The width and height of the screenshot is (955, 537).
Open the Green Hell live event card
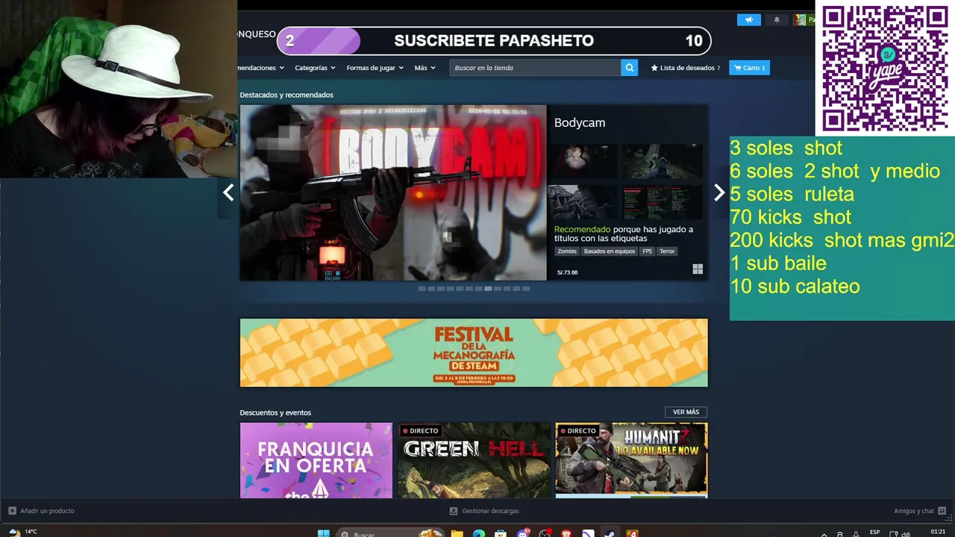[x=474, y=460]
